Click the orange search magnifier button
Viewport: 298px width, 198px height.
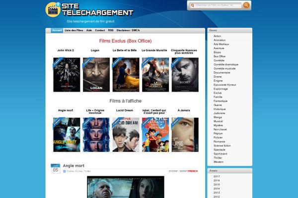pos(246,5)
